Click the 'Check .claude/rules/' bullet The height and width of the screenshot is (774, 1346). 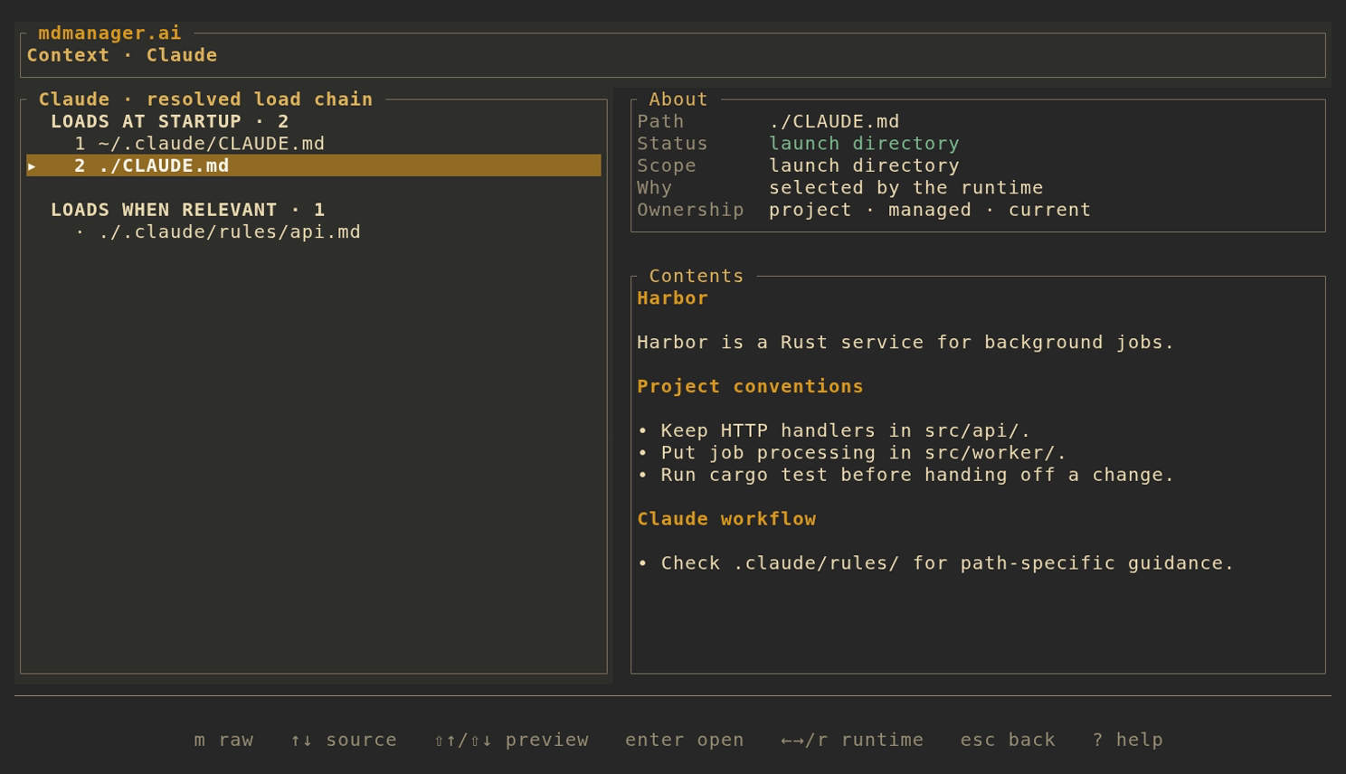click(x=935, y=563)
